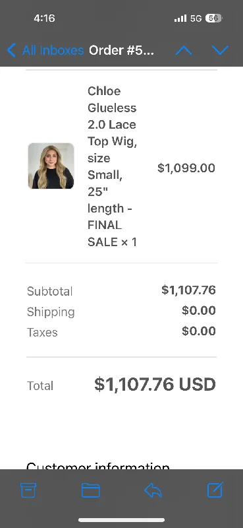This screenshot has height=528, width=243.
Task: Tap the Taxes label row
Action: click(121, 332)
